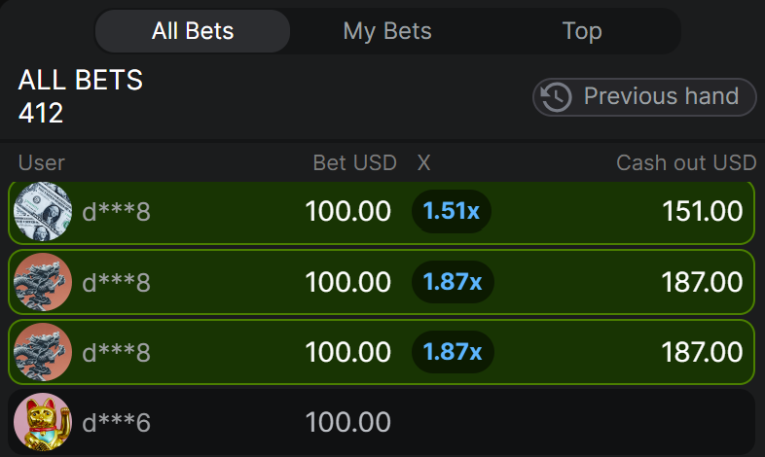Click the upper dragon avatar icon
Viewport: 765px width, 457px height.
pyautogui.click(x=43, y=282)
